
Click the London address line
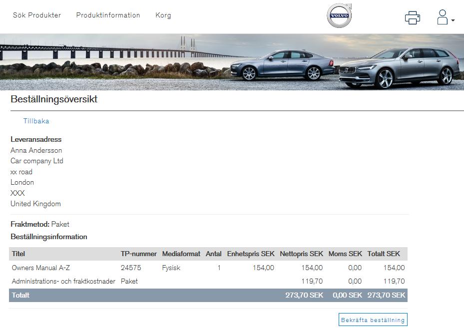22,182
